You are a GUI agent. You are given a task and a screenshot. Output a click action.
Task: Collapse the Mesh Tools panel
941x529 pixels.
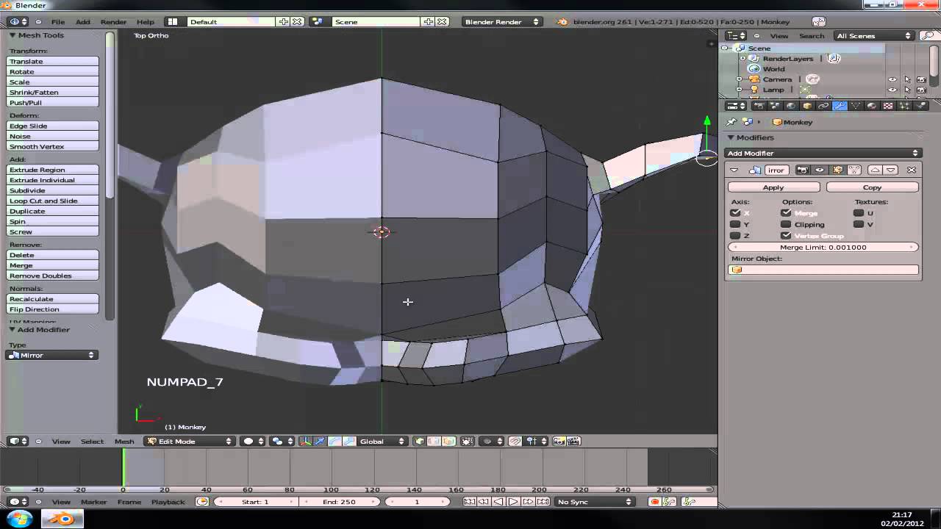click(x=12, y=35)
